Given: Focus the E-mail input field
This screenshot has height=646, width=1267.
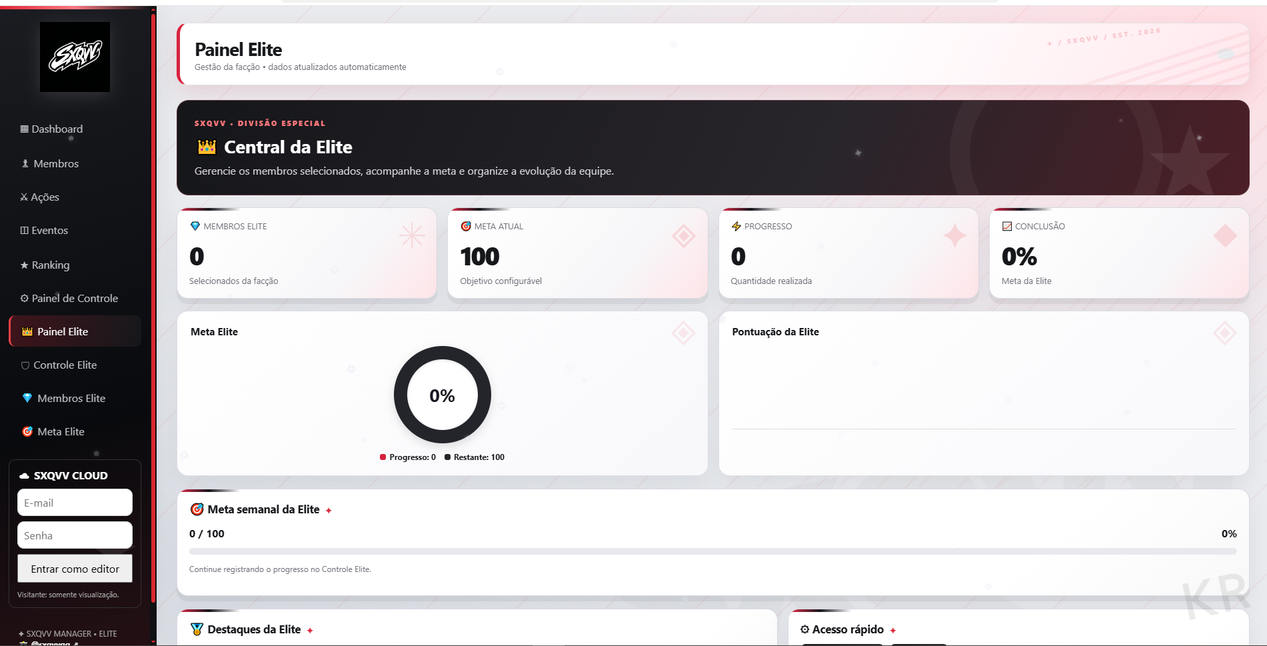Looking at the screenshot, I should tap(75, 503).
